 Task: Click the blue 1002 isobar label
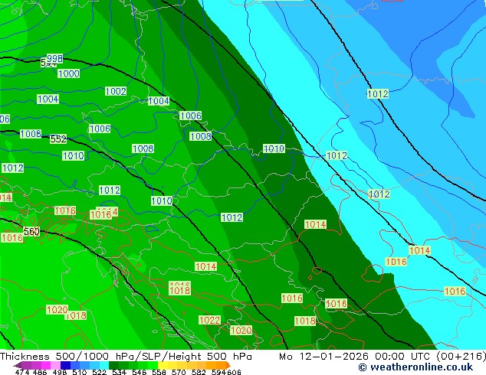click(116, 91)
